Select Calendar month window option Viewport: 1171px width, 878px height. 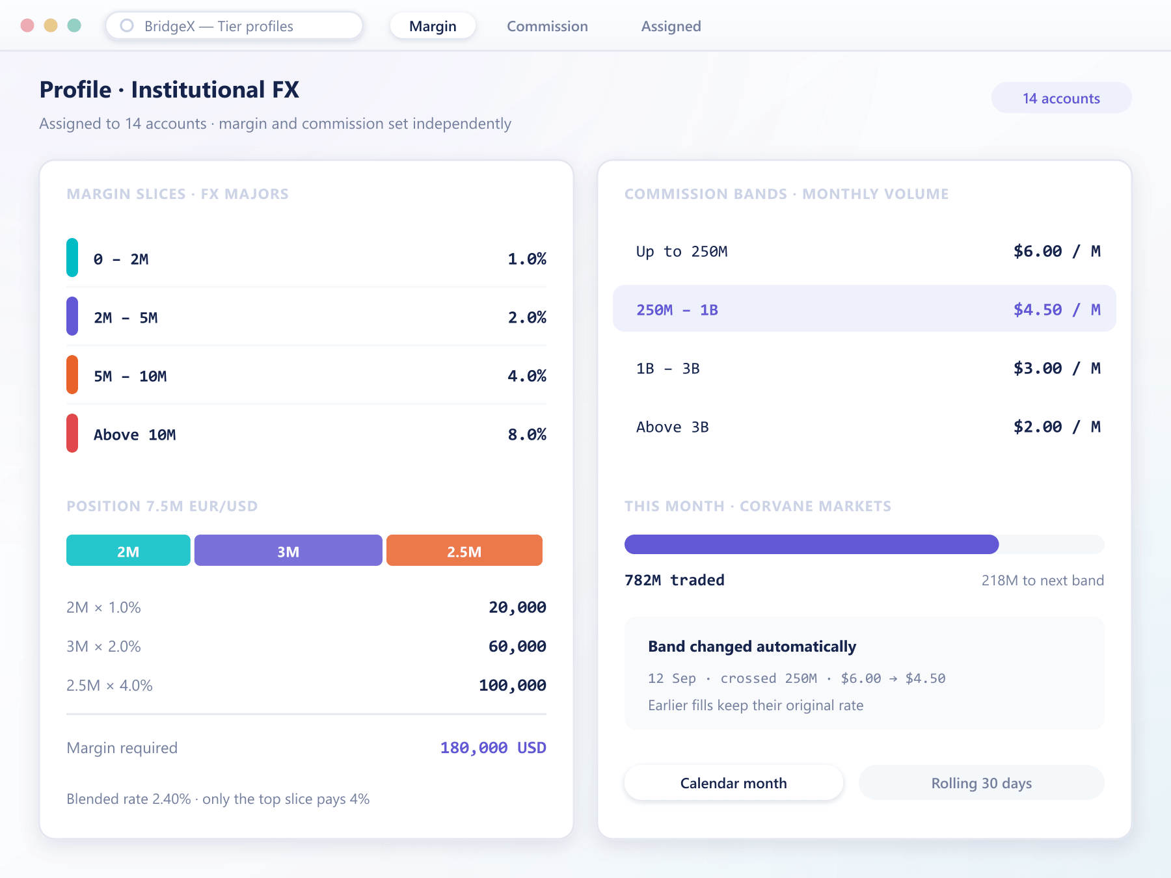733,783
